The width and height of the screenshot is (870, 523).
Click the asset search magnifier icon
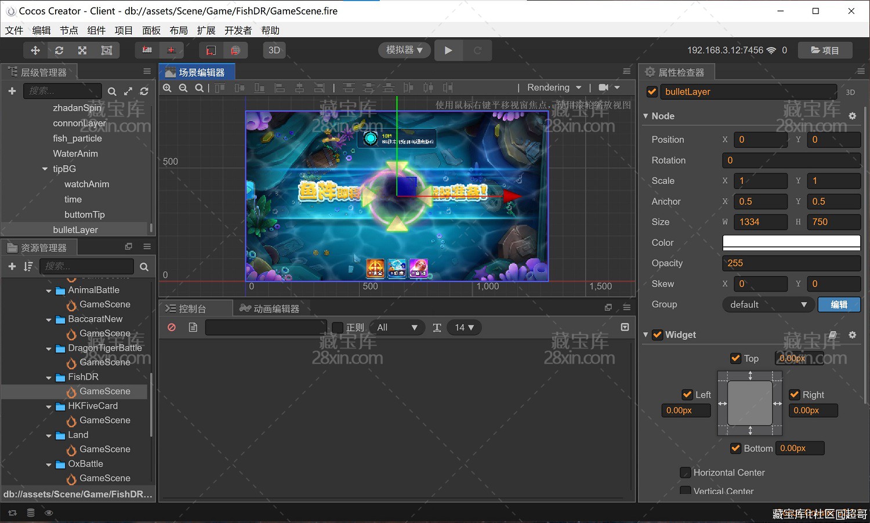pyautogui.click(x=144, y=267)
